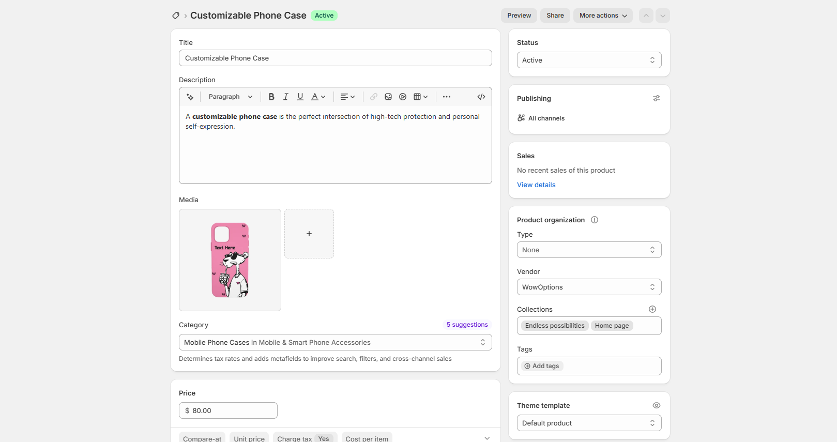
Task: Click into the Price input field
Action: (228, 410)
